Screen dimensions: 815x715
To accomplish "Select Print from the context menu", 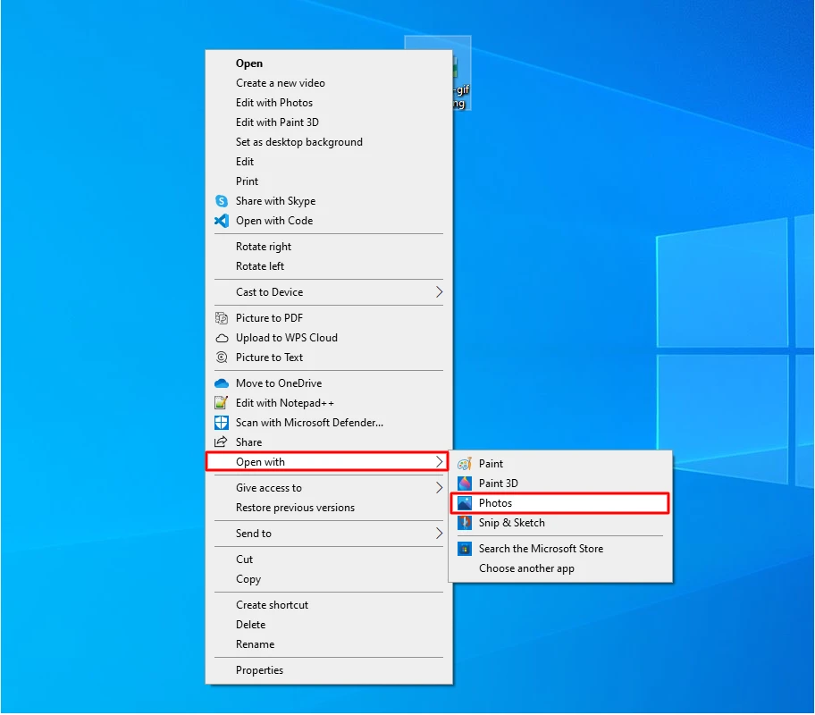I will pos(329,181).
